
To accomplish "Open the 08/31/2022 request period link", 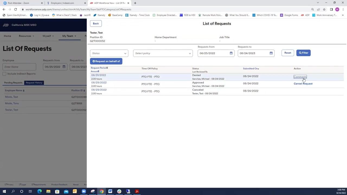I will click(x=99, y=75).
